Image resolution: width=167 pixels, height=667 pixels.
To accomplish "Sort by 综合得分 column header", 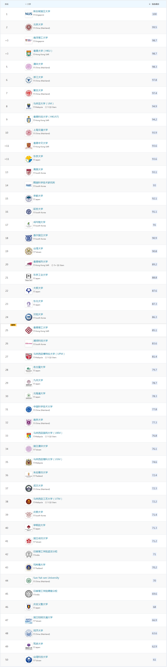I will 154,4.
